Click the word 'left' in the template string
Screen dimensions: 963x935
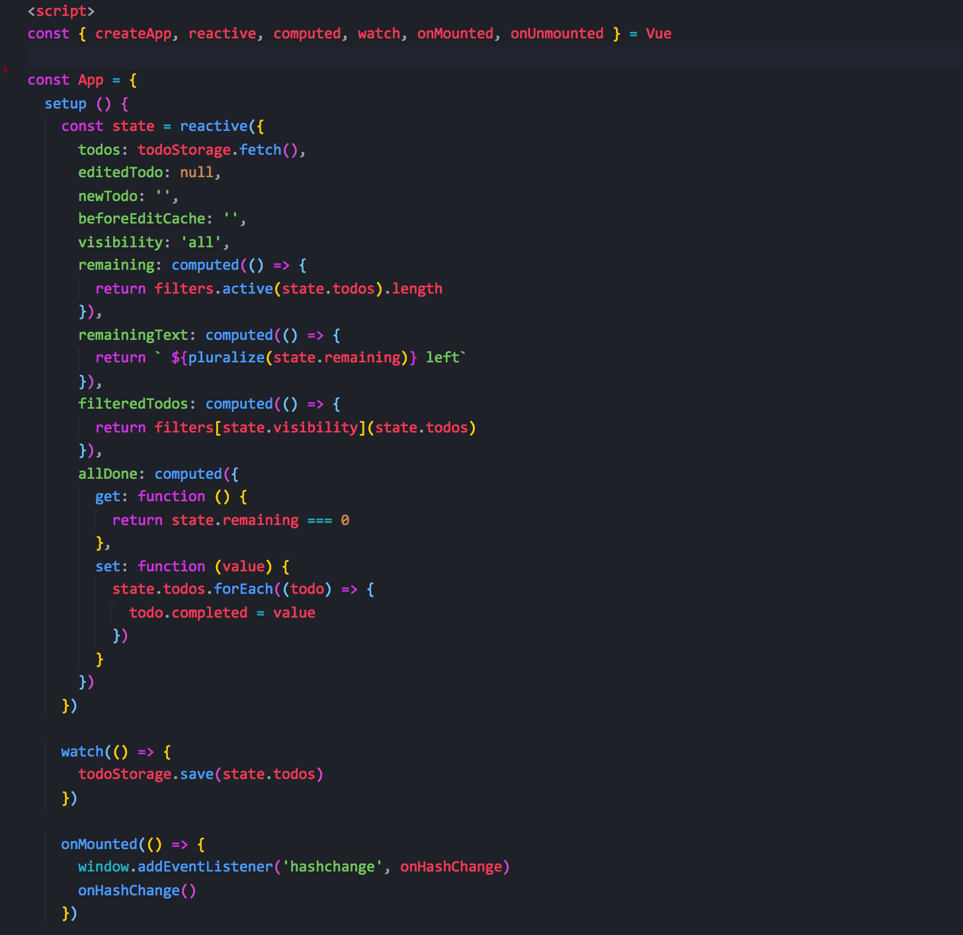pos(442,358)
